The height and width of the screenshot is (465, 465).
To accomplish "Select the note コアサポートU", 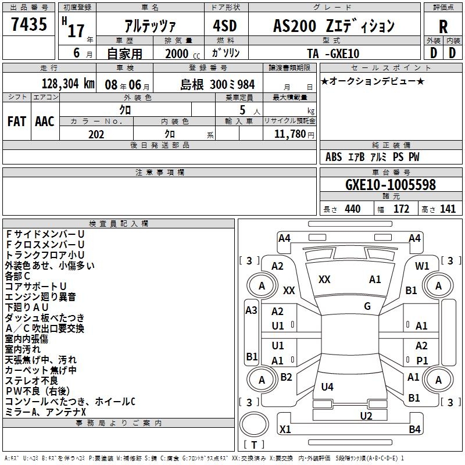I will [x=35, y=287].
